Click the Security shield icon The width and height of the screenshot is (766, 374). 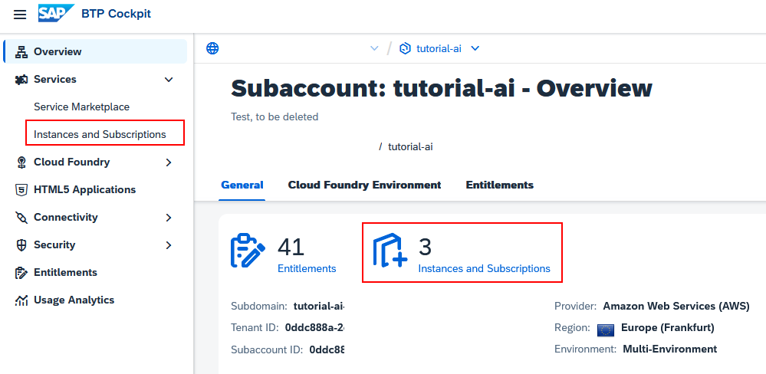pyautogui.click(x=21, y=245)
